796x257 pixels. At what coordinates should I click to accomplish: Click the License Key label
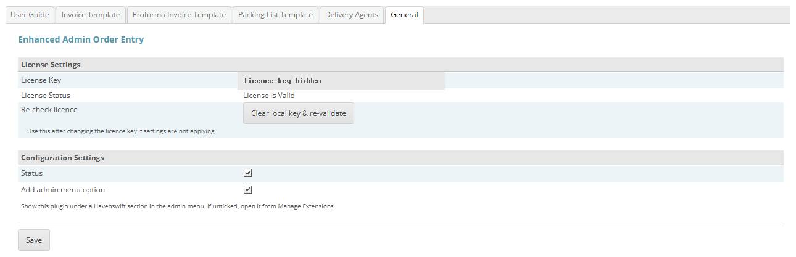pos(41,80)
